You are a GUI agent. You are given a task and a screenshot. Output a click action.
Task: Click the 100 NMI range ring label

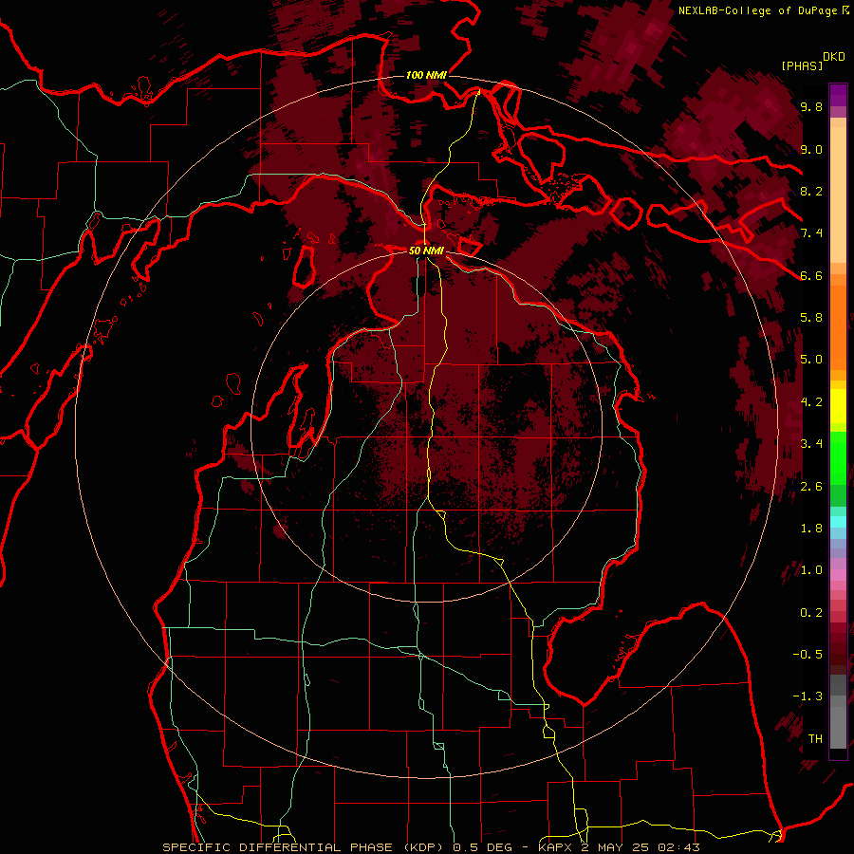426,75
